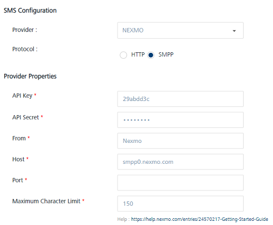Click the Host field with smpp0.nexmo.com
273x225 pixels.
(180, 162)
